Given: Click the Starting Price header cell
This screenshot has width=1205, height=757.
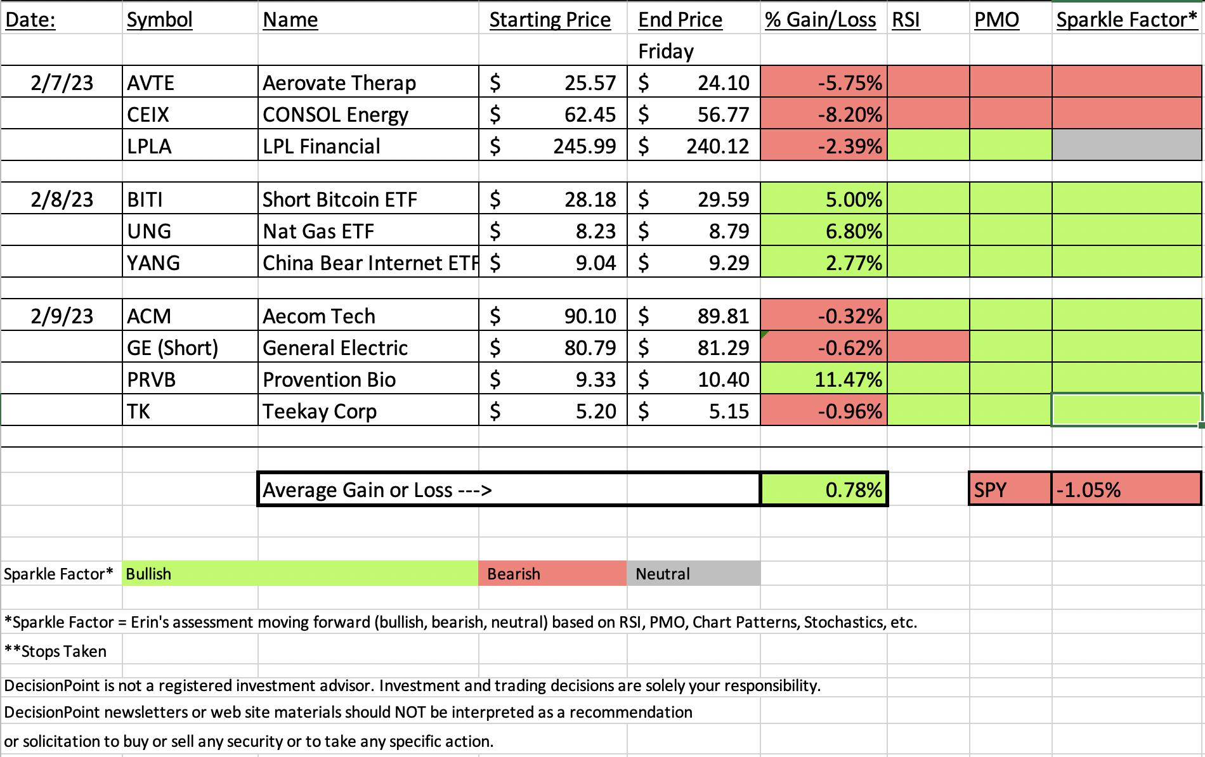Looking at the screenshot, I should coord(552,18).
